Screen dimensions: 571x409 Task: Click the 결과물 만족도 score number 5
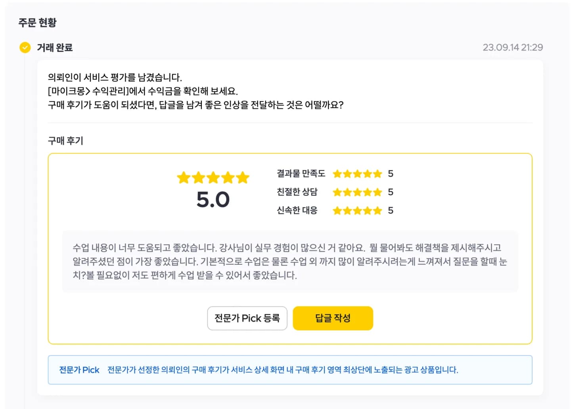pyautogui.click(x=391, y=174)
